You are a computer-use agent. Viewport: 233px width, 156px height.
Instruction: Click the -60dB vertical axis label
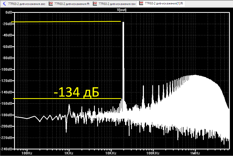point(7,47)
